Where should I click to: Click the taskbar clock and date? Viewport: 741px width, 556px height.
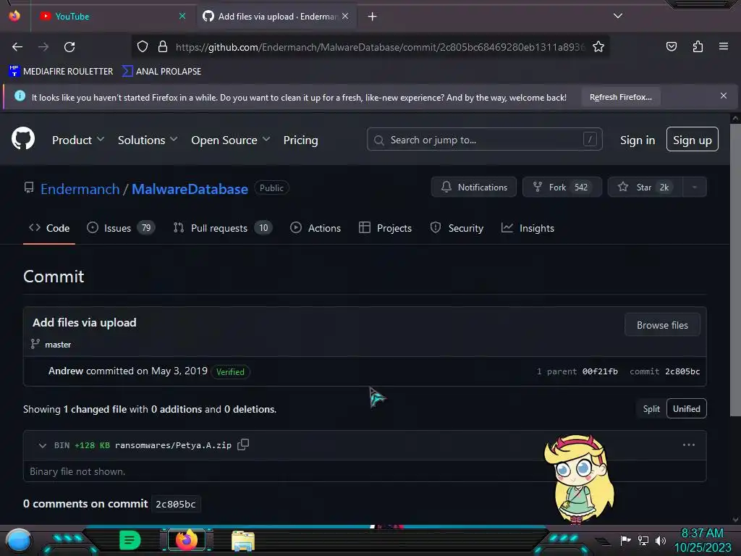[x=702, y=540]
